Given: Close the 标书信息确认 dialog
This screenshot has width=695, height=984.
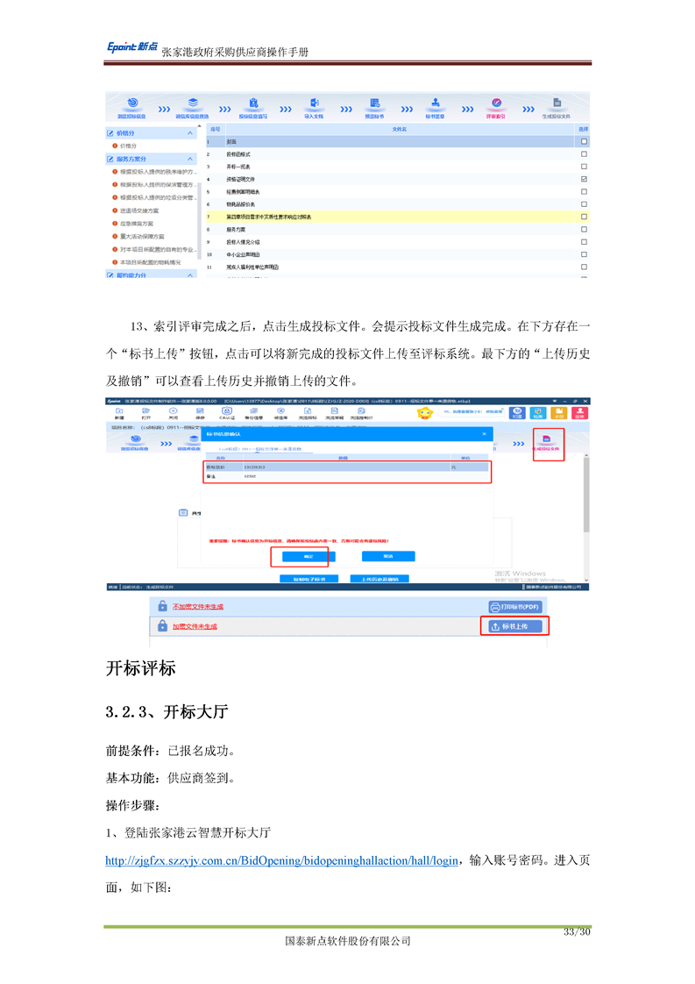Looking at the screenshot, I should (484, 434).
